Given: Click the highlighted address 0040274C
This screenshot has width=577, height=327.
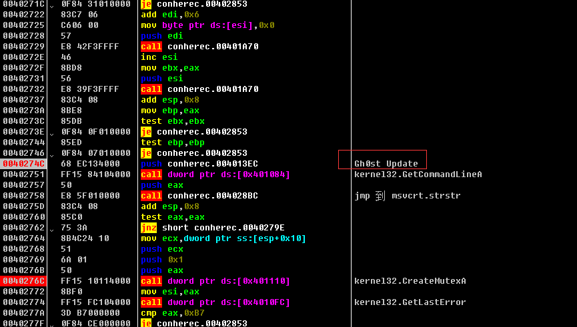Looking at the screenshot, I should [23, 164].
